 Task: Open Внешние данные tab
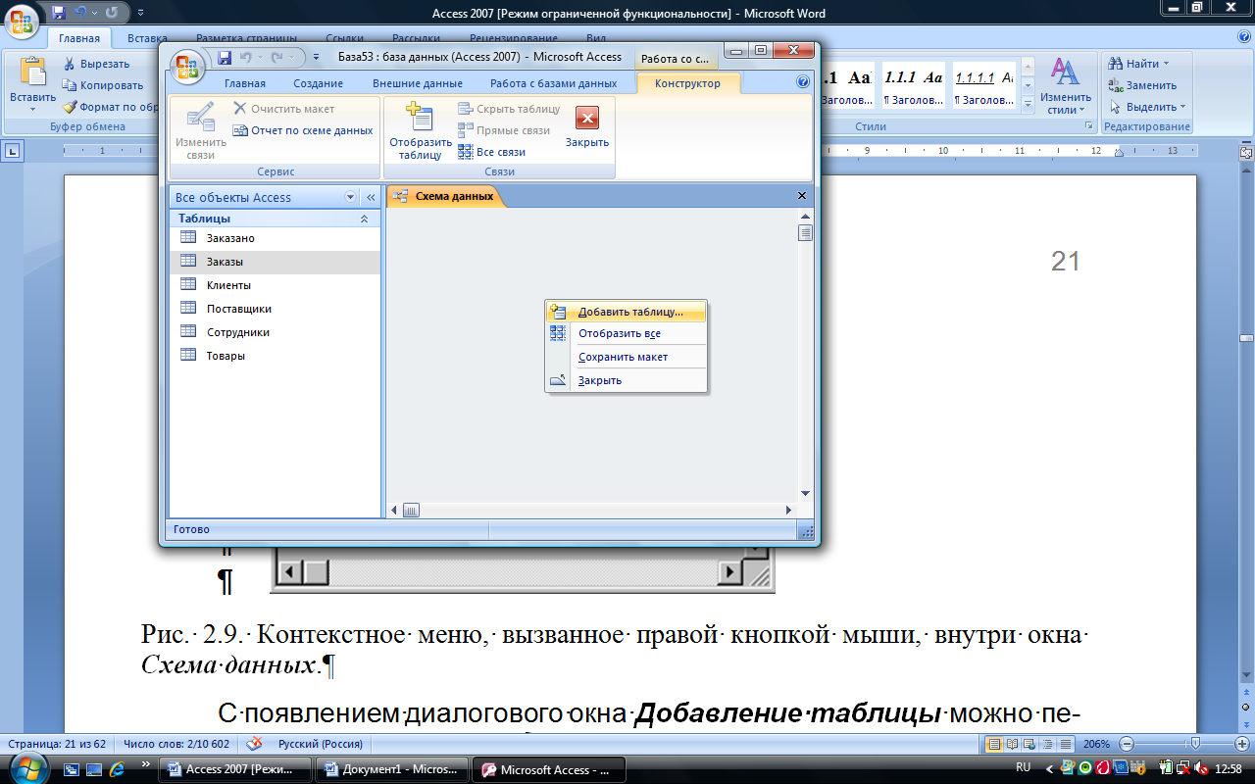pos(418,83)
